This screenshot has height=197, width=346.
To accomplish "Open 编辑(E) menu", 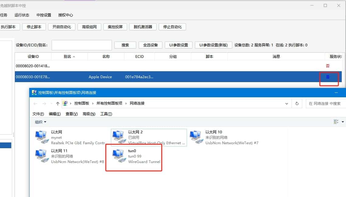I will coord(55,114).
